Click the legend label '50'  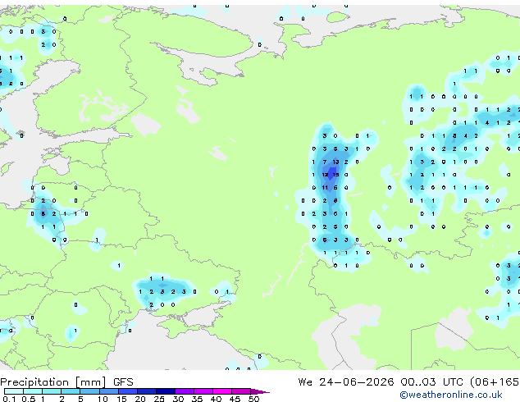click(x=253, y=399)
